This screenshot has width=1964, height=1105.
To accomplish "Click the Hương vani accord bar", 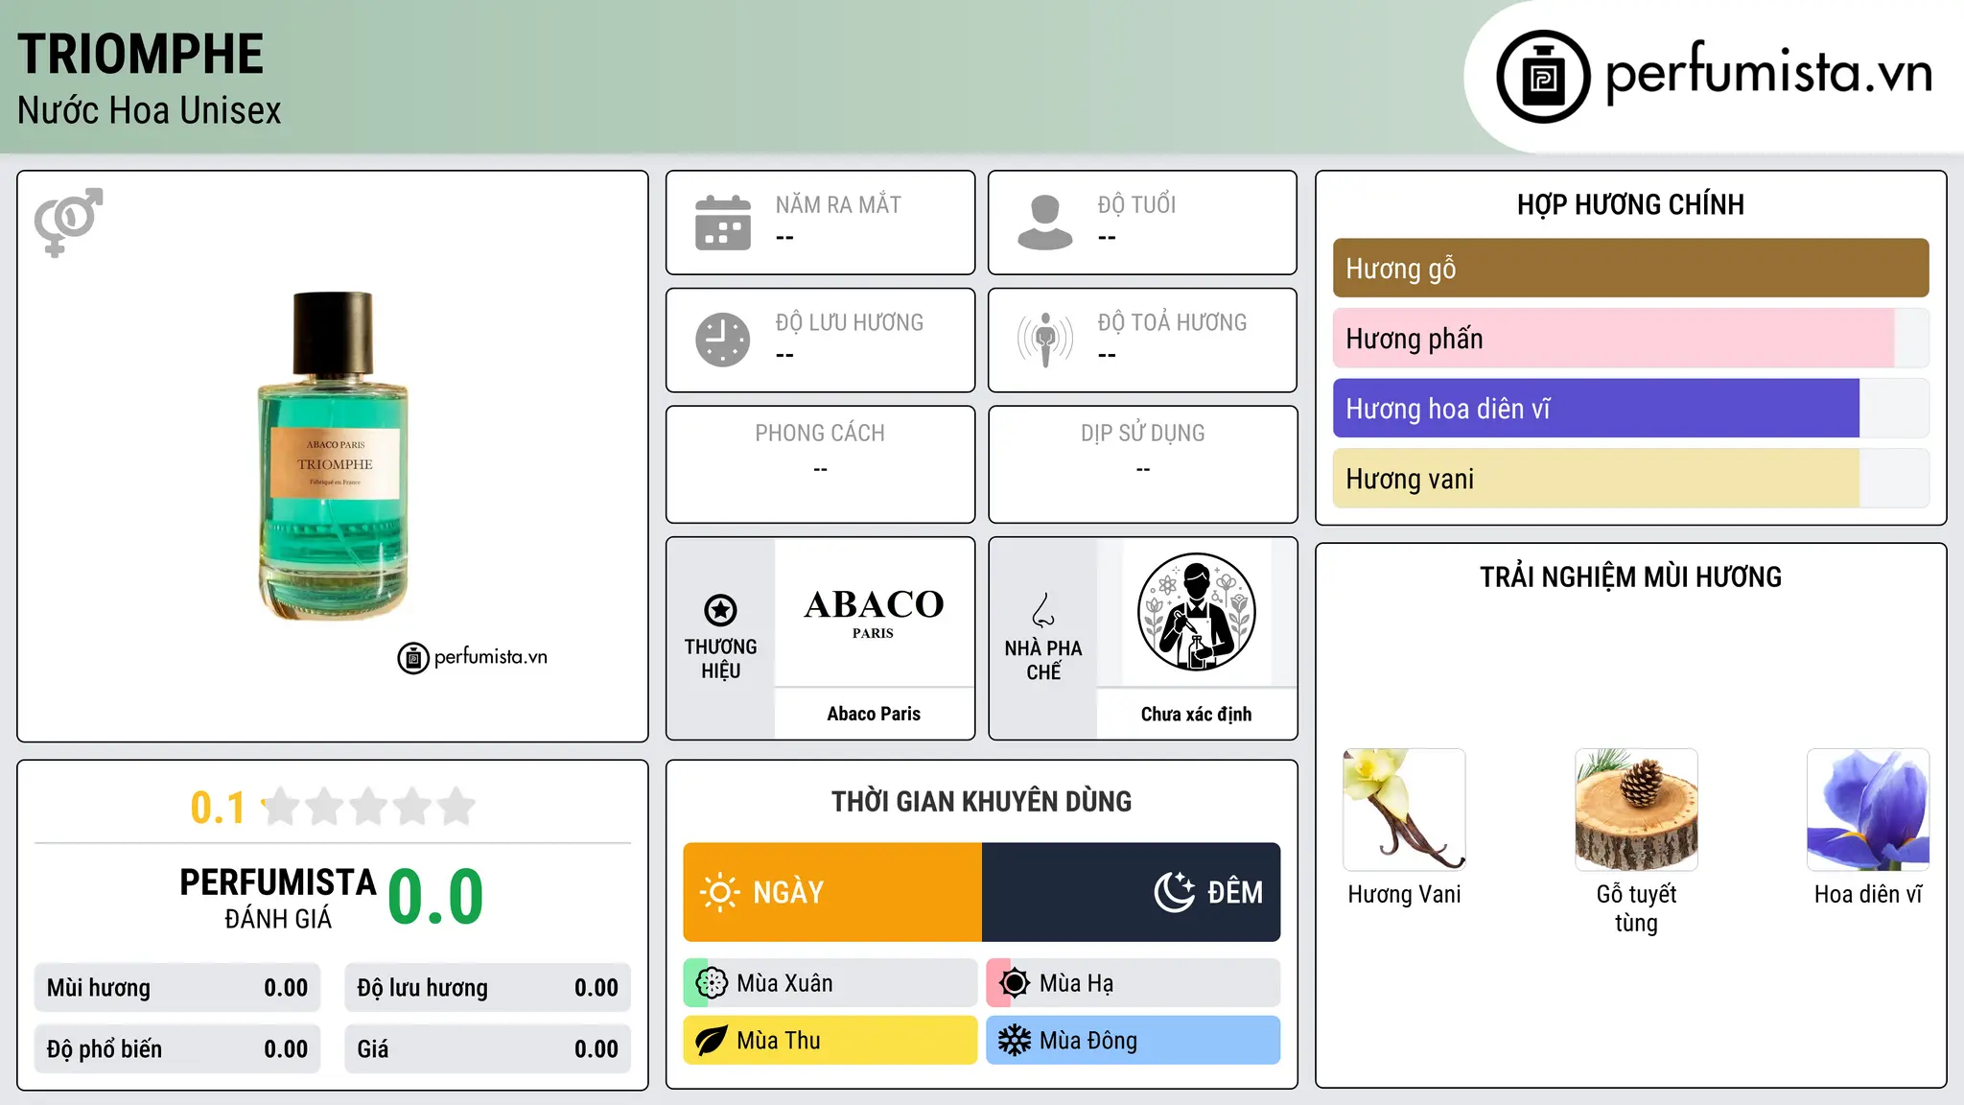I will pos(1630,479).
